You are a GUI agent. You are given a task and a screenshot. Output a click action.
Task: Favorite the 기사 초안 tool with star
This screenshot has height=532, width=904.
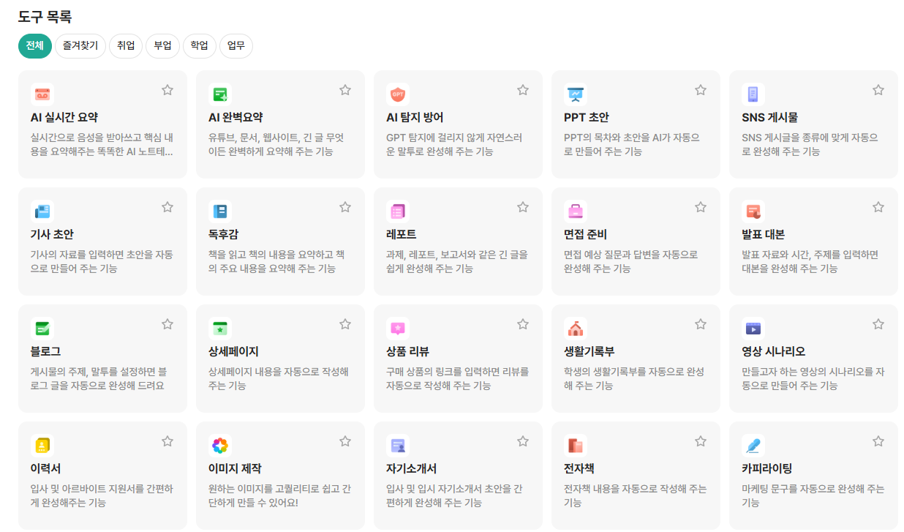pos(167,207)
